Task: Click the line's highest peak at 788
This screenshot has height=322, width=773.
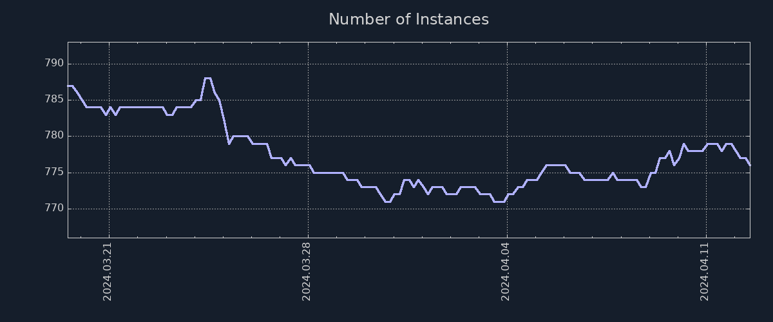Action: point(207,78)
